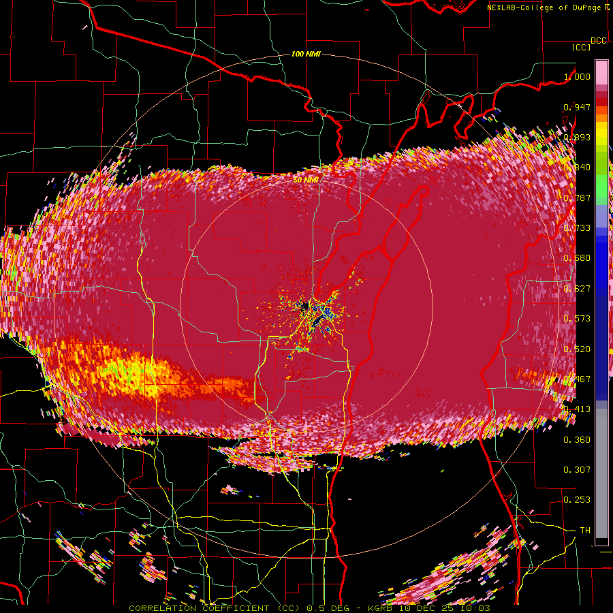Select the 0.520 scale value

pyautogui.click(x=577, y=349)
